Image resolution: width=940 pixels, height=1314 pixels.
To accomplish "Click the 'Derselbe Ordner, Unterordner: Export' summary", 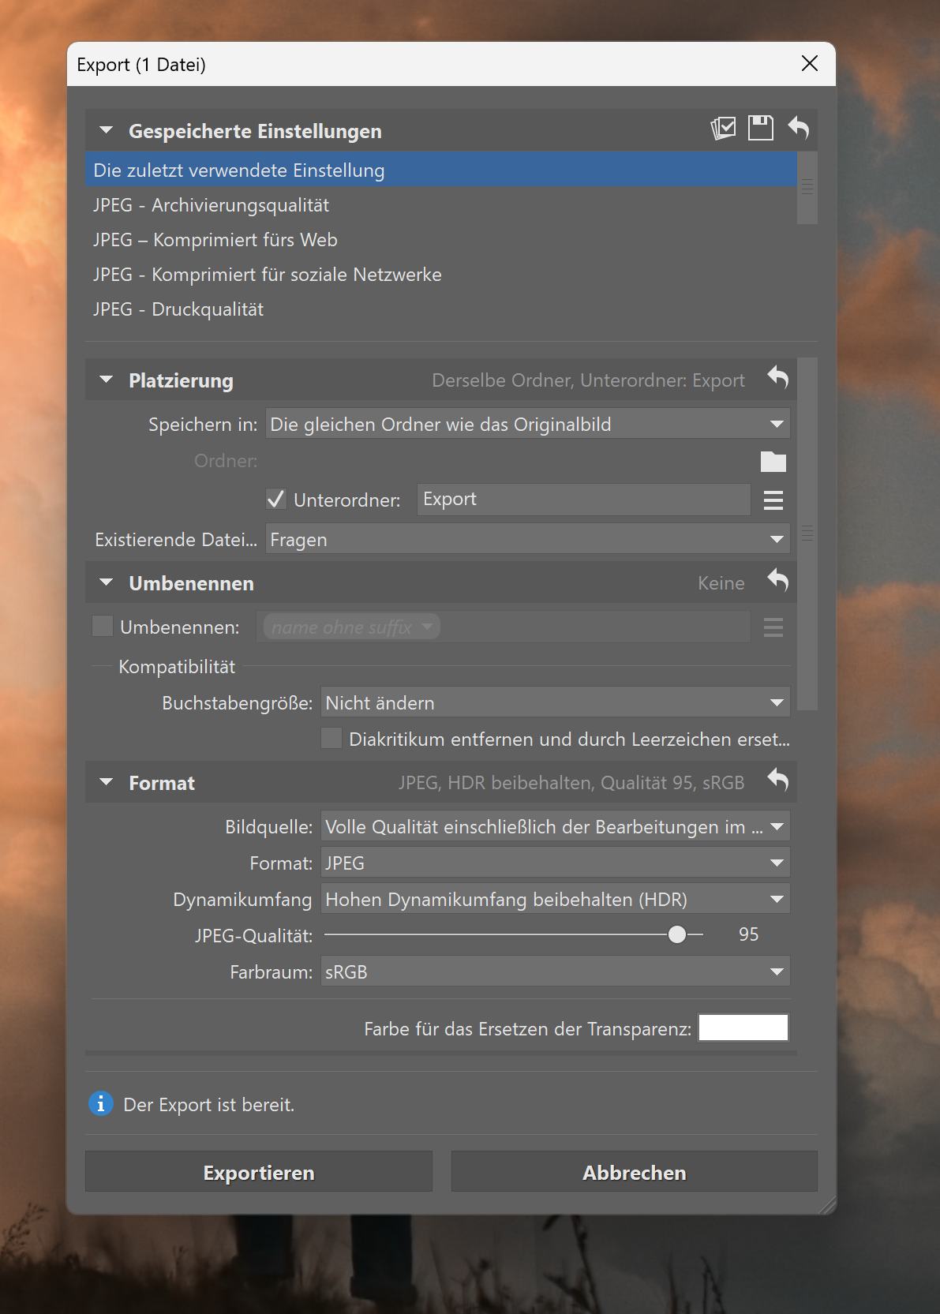I will click(x=588, y=380).
